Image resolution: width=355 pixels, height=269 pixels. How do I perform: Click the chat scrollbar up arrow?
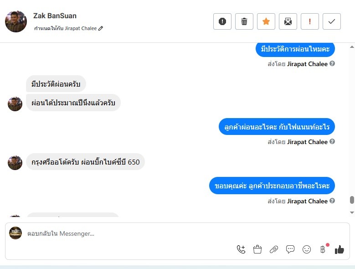pyautogui.click(x=351, y=47)
